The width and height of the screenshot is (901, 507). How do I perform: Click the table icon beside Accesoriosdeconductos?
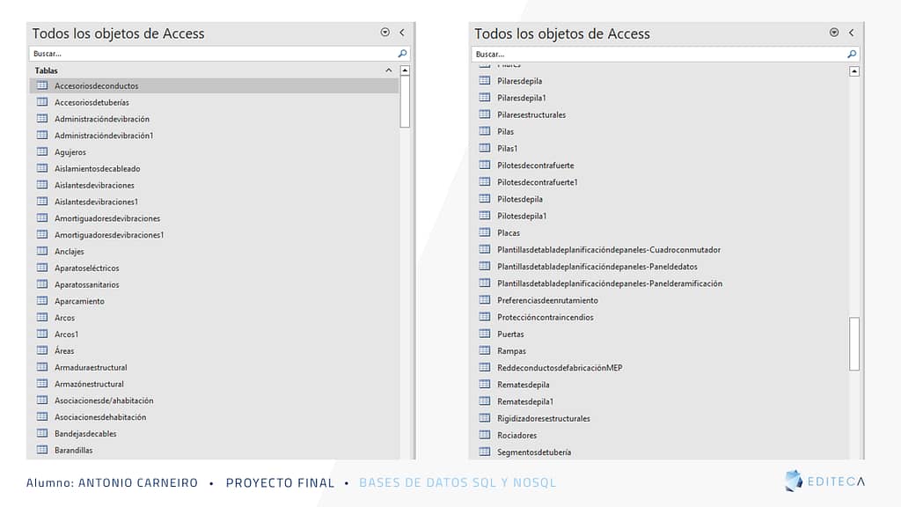tap(42, 85)
